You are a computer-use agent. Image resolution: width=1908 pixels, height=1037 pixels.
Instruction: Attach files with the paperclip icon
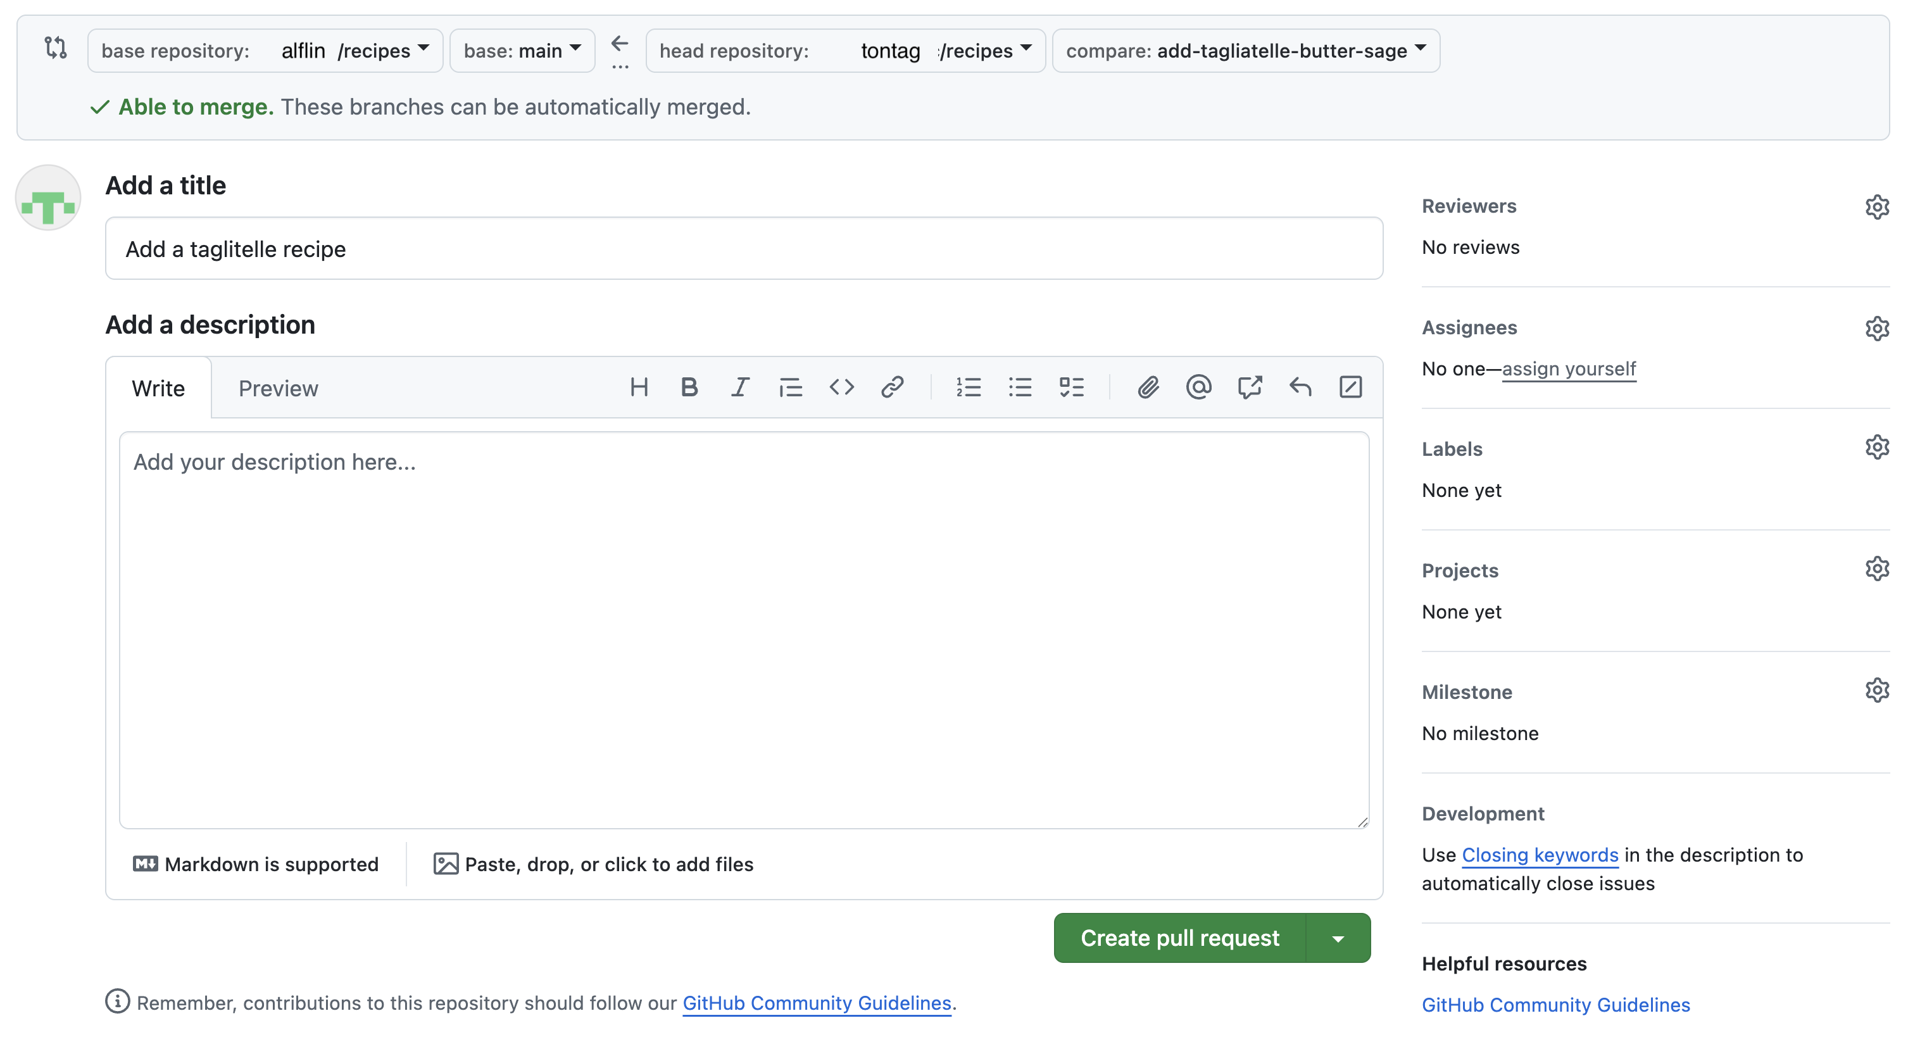[x=1148, y=387]
